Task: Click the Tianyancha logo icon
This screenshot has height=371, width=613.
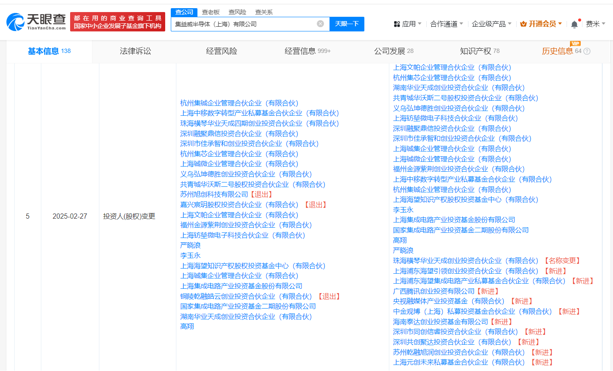Action: pyautogui.click(x=15, y=22)
